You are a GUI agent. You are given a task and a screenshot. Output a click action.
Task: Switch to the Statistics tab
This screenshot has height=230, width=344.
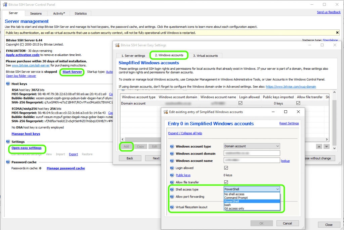tap(81, 14)
